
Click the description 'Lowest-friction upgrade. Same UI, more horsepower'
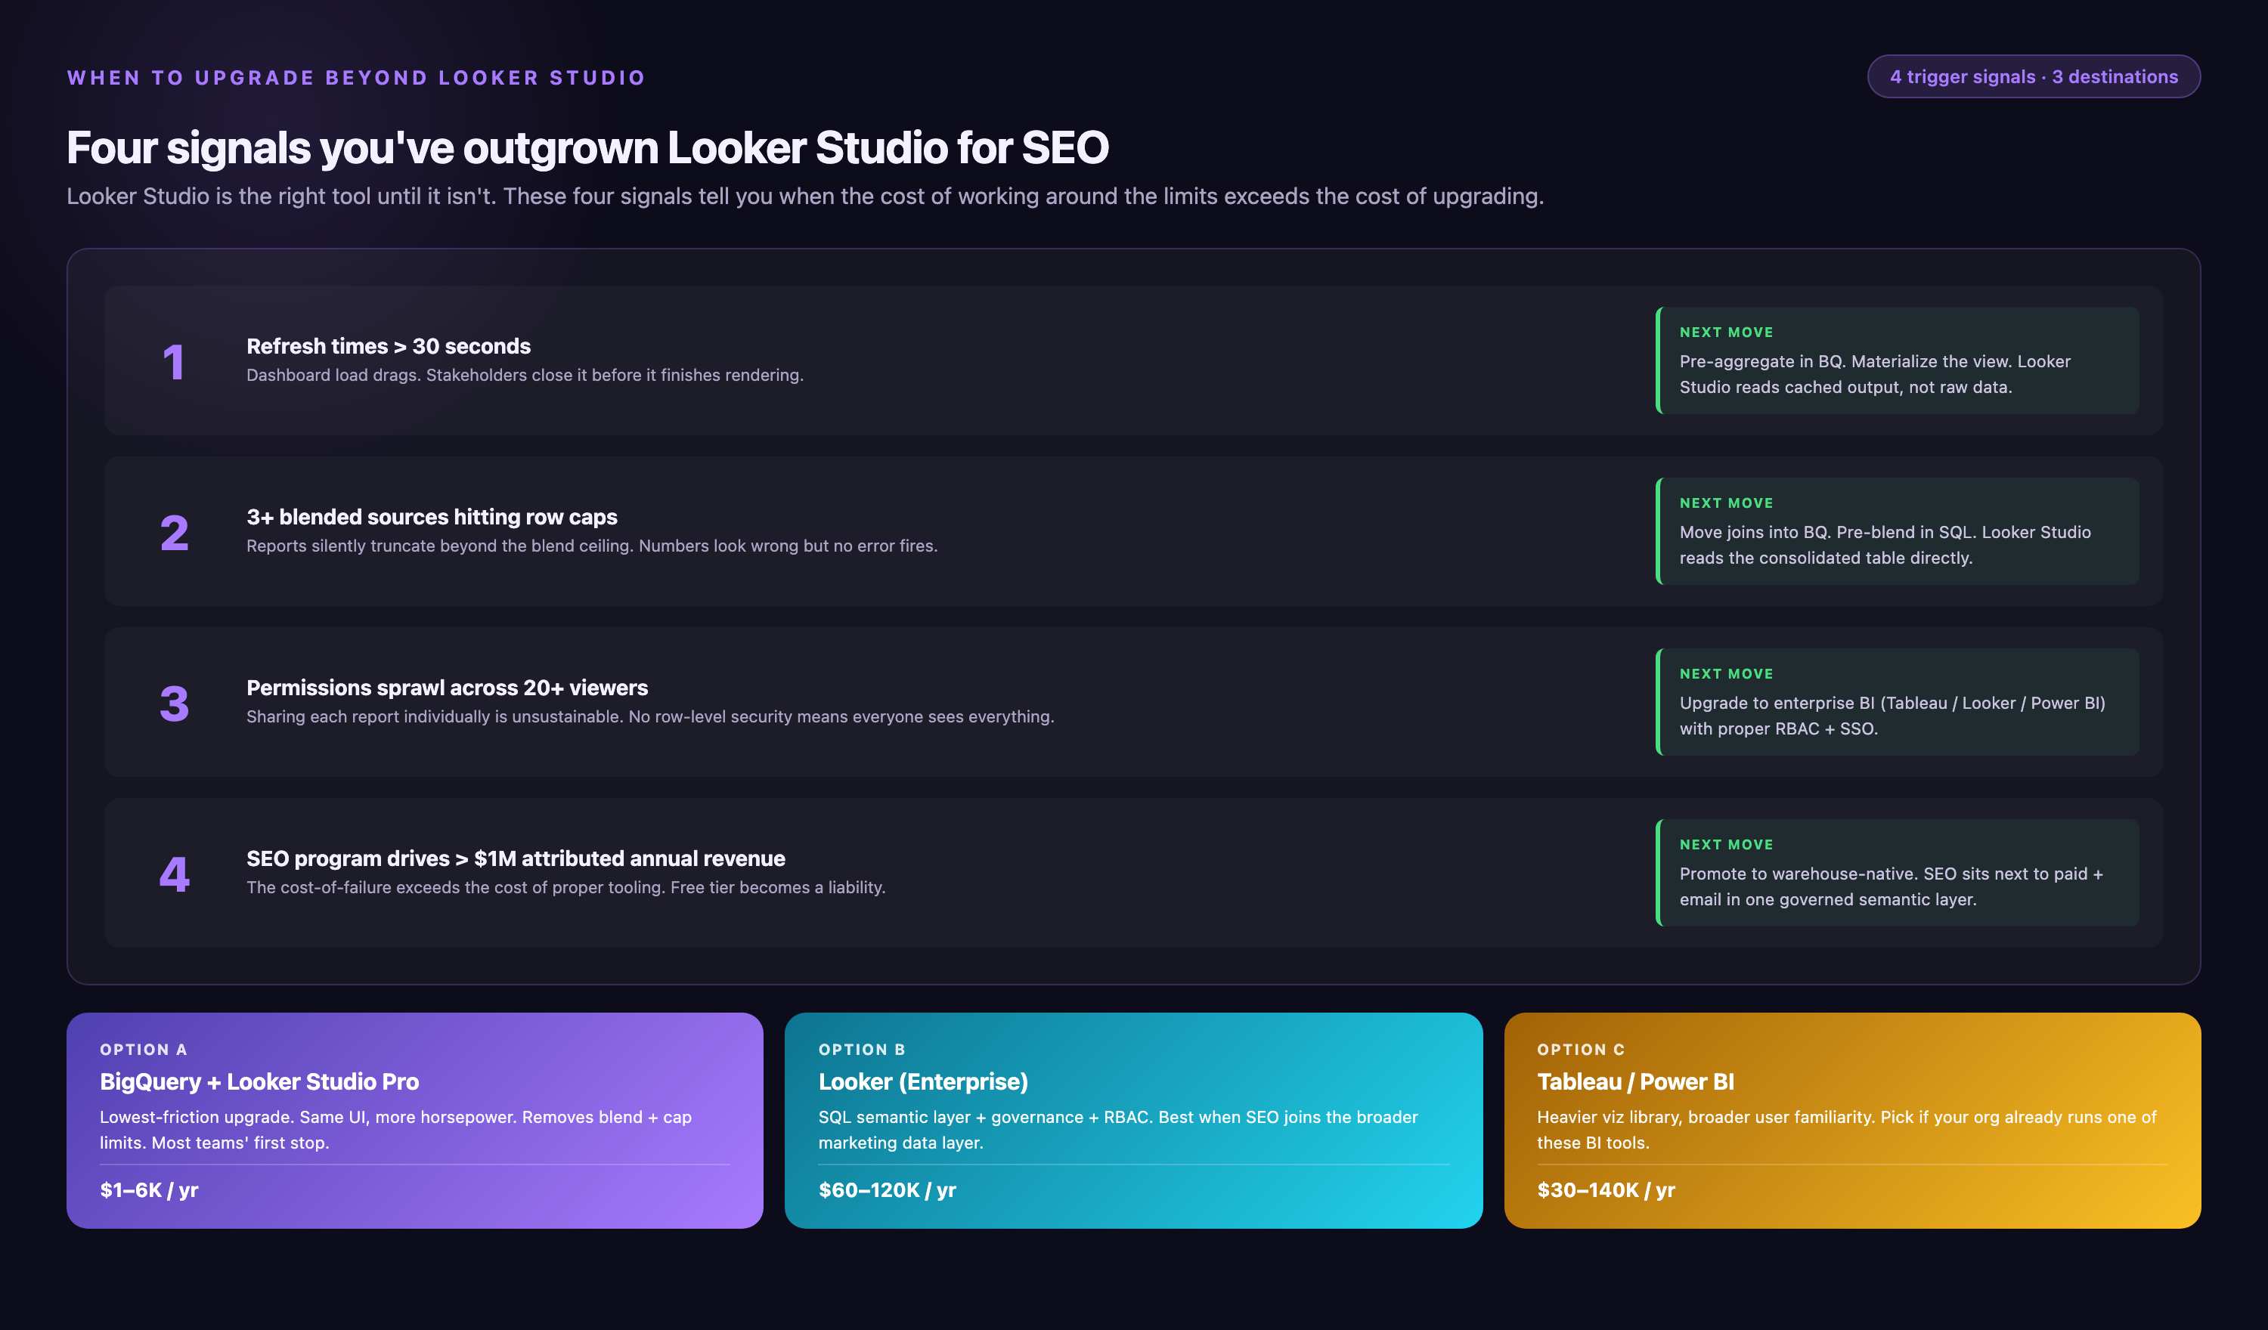pos(396,1130)
